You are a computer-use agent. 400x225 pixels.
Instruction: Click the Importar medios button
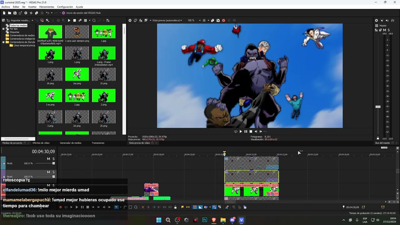coord(18,20)
